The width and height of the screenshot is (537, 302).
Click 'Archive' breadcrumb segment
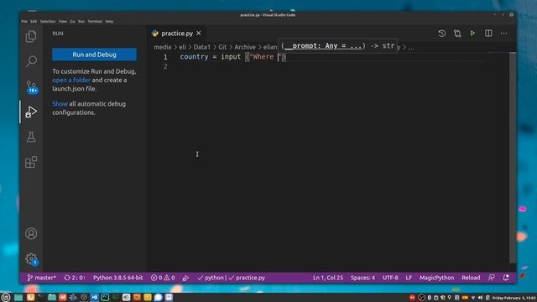pos(245,47)
